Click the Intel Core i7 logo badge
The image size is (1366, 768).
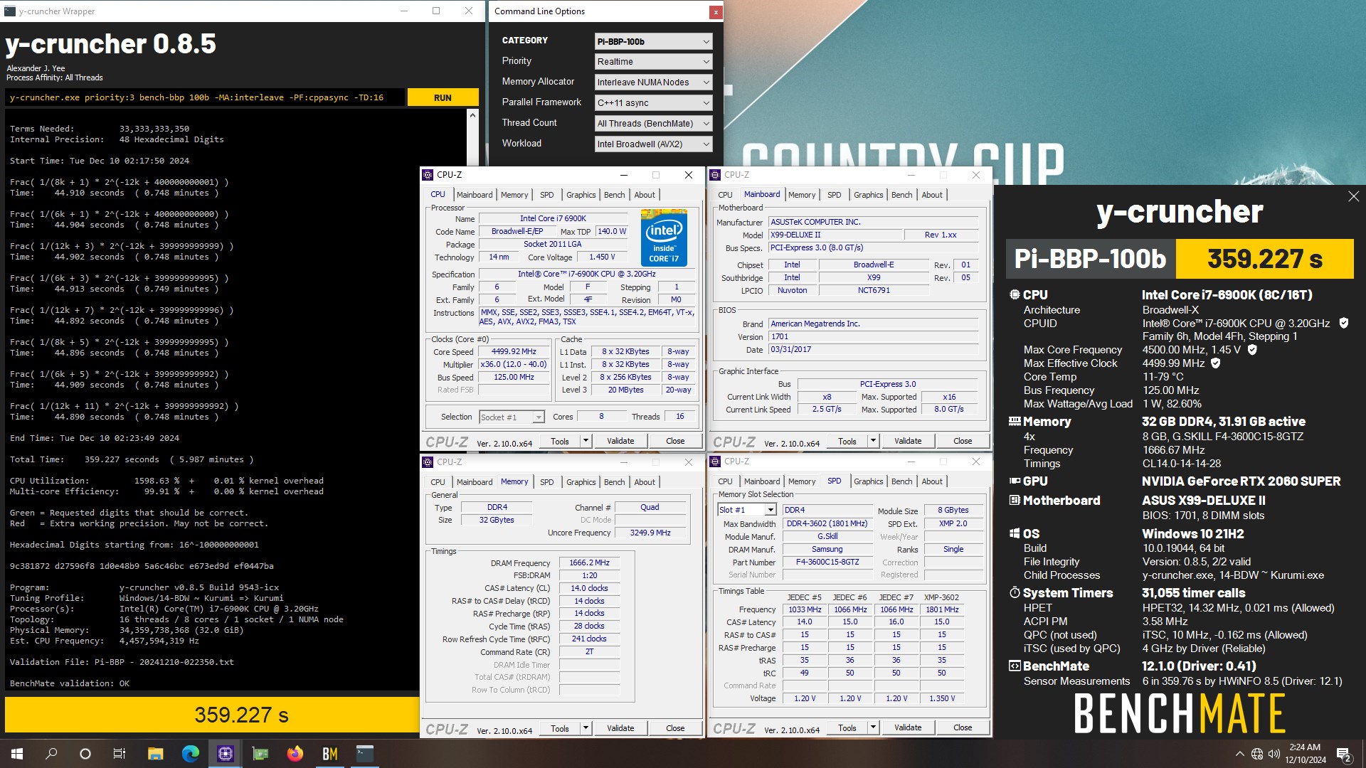pyautogui.click(x=664, y=238)
